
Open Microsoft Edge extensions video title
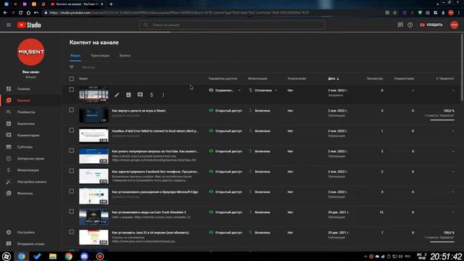[x=154, y=191]
